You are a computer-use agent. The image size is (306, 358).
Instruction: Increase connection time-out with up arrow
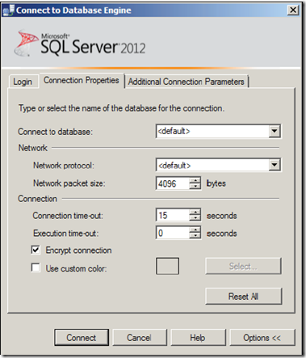coord(195,212)
